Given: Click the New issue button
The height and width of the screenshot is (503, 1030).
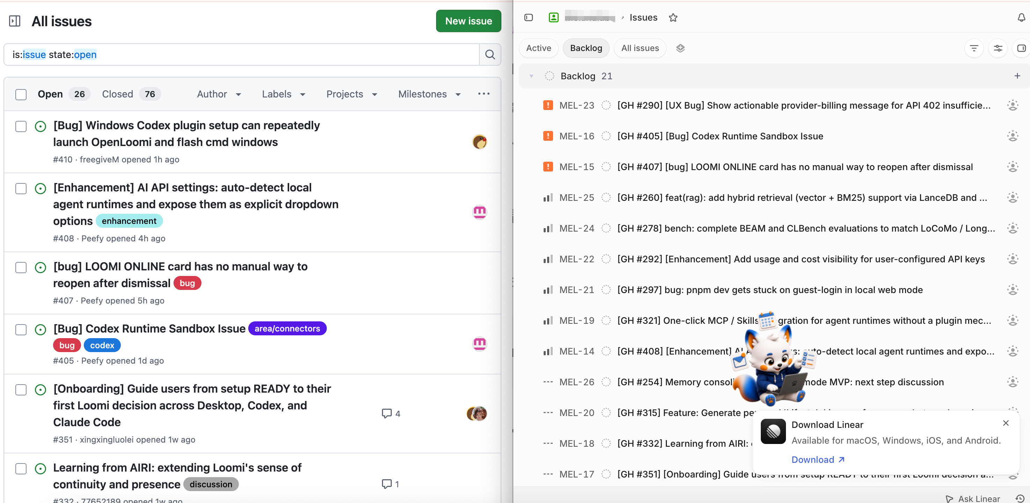Looking at the screenshot, I should pos(468,21).
